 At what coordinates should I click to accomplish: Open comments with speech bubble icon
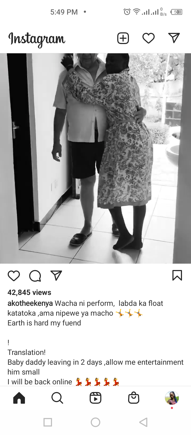[35, 276]
